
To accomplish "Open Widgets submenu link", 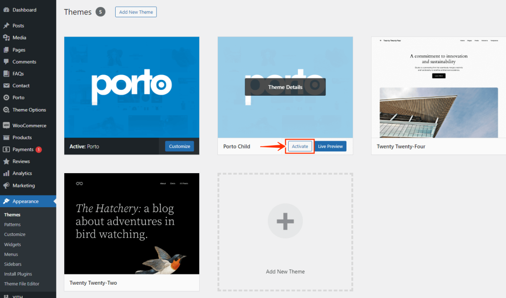I will click(12, 245).
